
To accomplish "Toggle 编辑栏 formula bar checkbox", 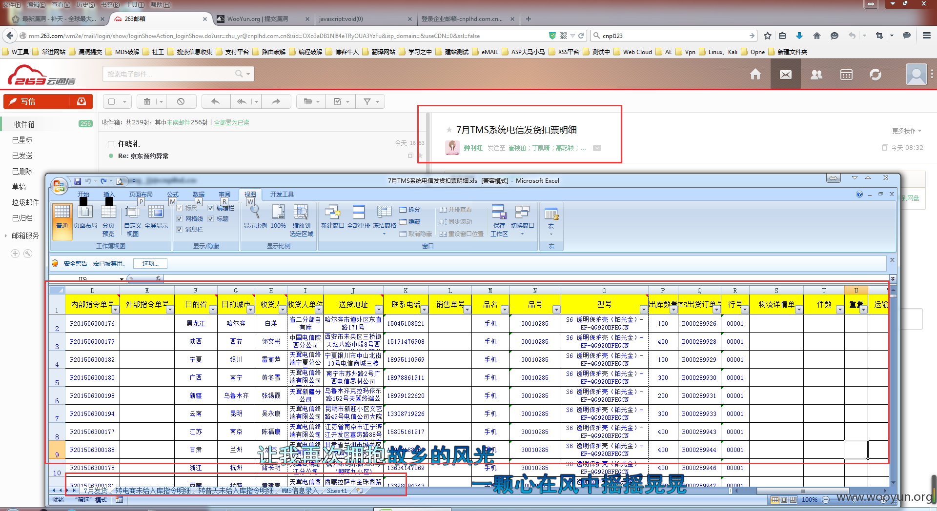I will [211, 208].
